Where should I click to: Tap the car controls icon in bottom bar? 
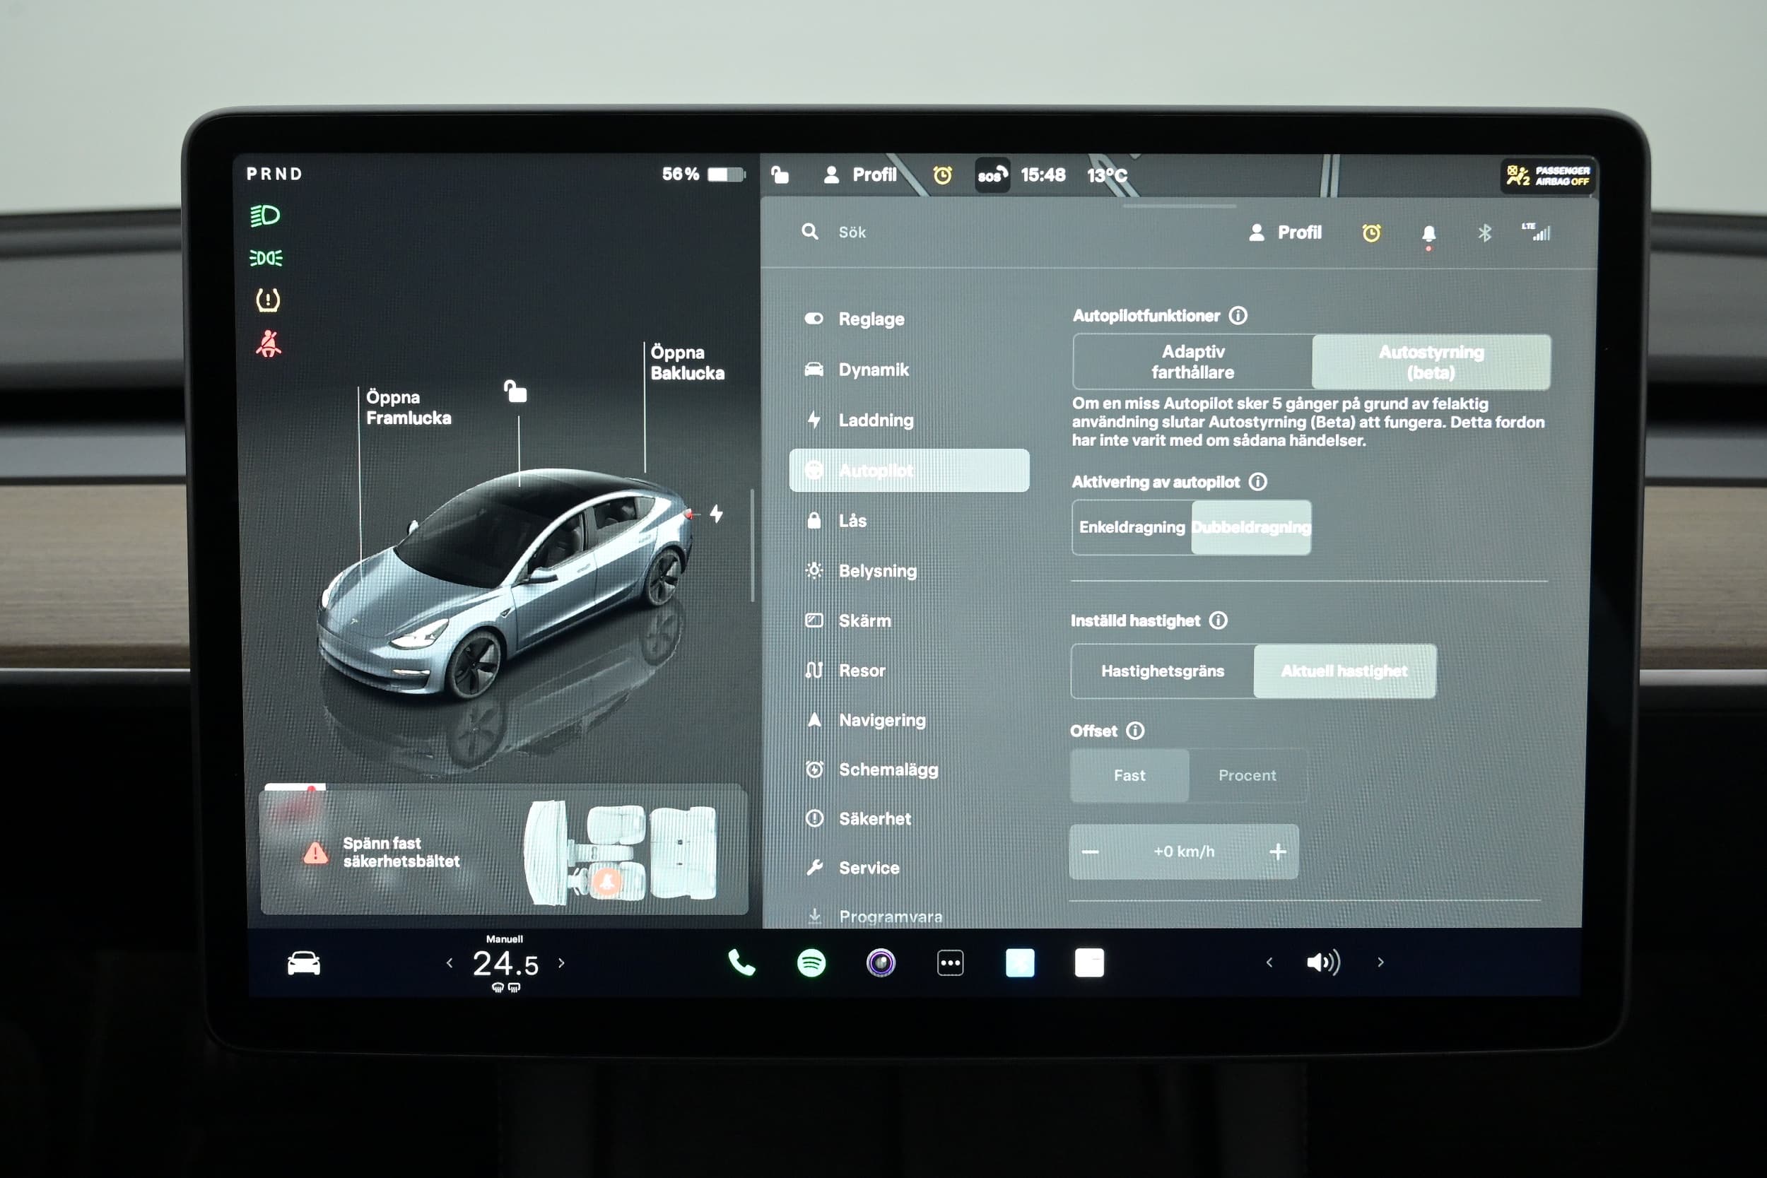tap(303, 962)
